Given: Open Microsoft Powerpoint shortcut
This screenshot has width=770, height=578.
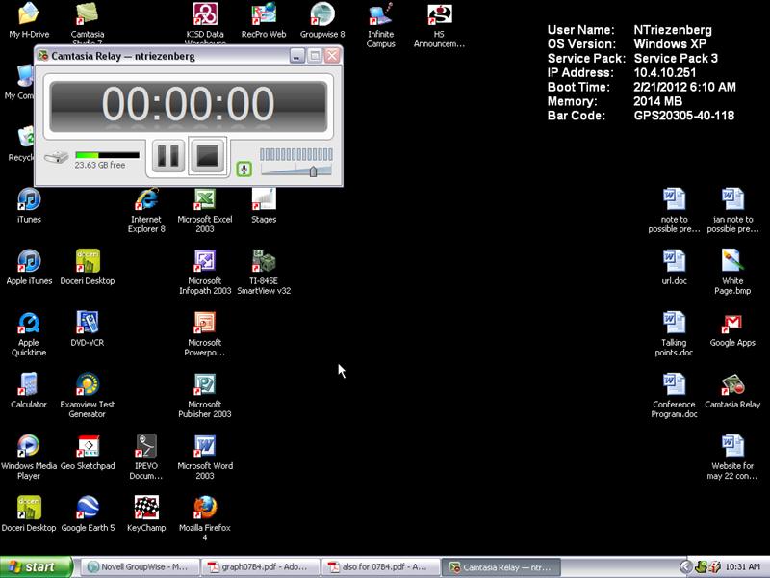Looking at the screenshot, I should point(205,334).
